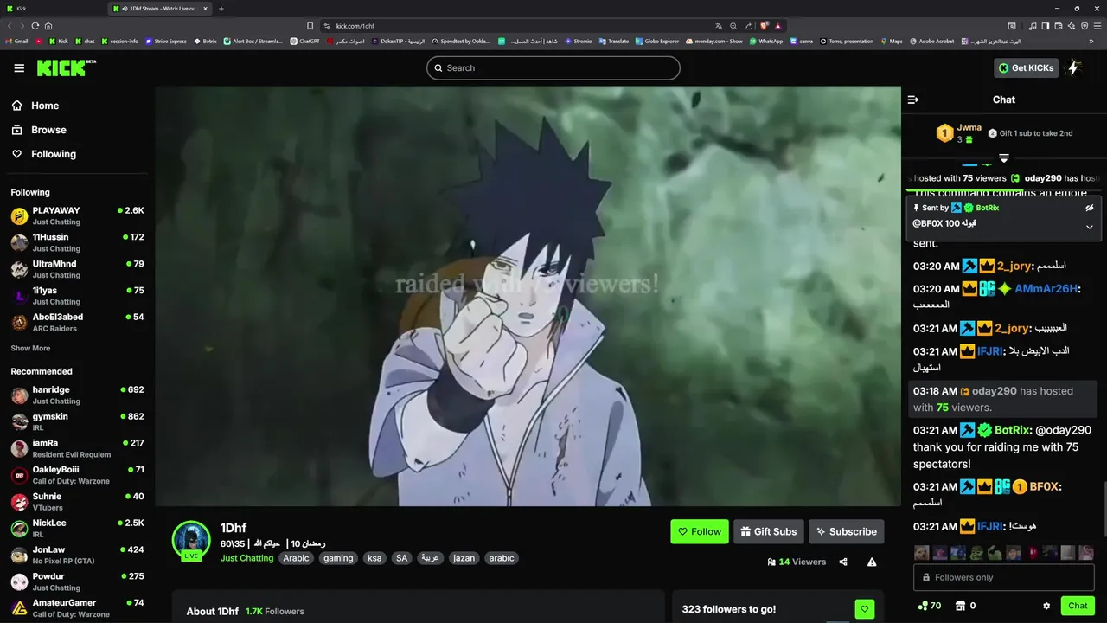Click 1.7K Followers text

(275, 611)
